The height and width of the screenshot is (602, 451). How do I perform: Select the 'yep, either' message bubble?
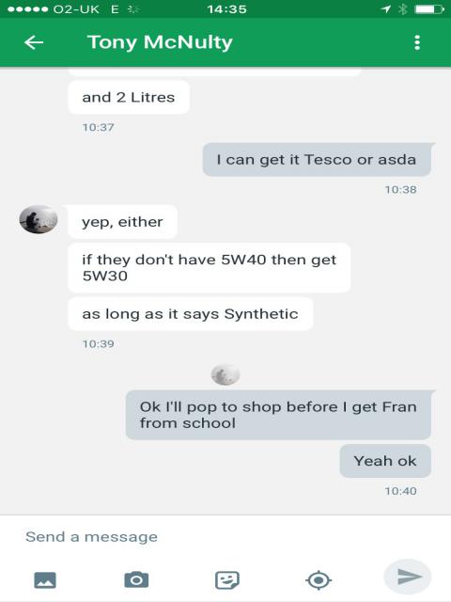click(122, 222)
